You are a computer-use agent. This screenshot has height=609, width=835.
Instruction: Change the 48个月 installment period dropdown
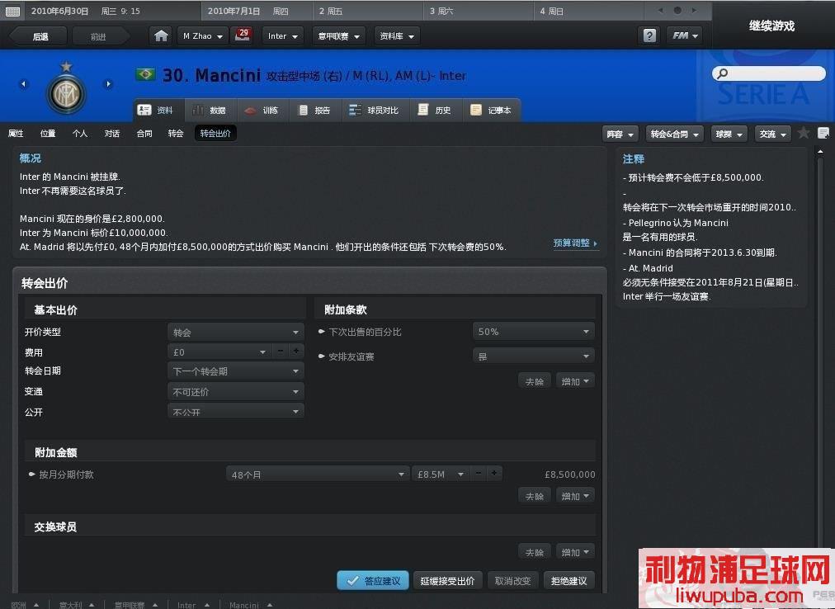tap(318, 474)
